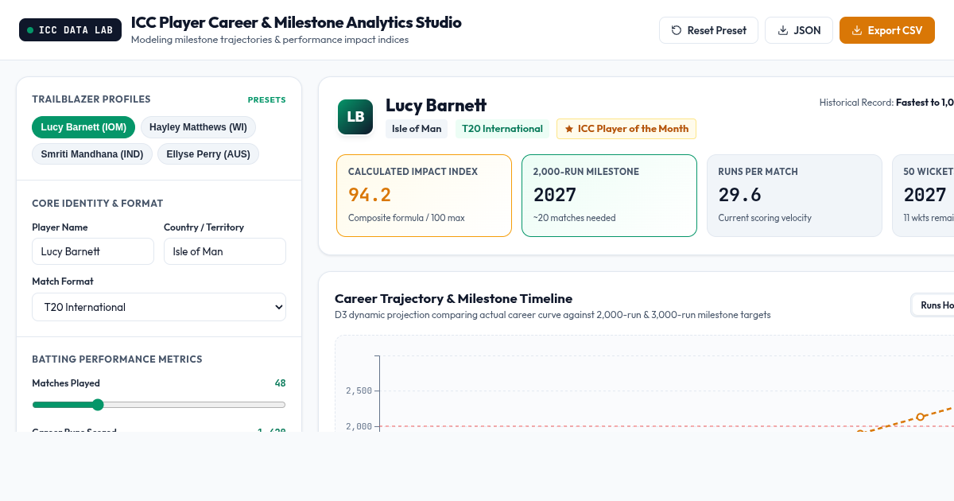Click the Career Trajectory & Milestone Timeline title
This screenshot has height=501, width=954.
pyautogui.click(x=453, y=299)
